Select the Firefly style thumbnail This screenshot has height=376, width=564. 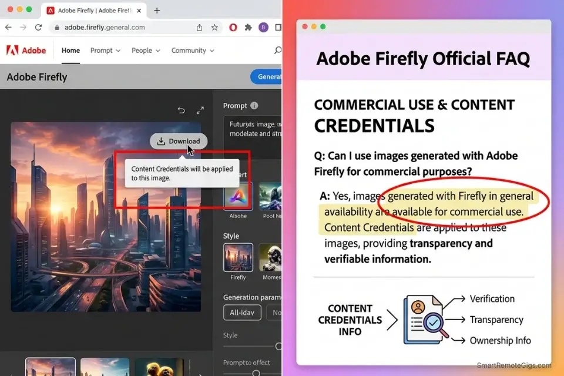(x=238, y=258)
